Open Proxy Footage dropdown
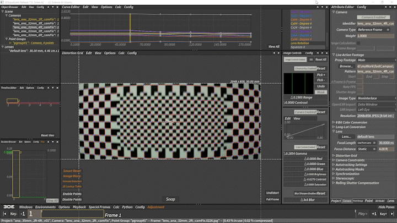Viewport: 397px width, 223px height. [x=376, y=60]
